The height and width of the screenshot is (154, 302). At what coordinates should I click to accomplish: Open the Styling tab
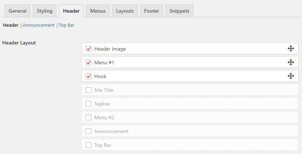(44, 11)
